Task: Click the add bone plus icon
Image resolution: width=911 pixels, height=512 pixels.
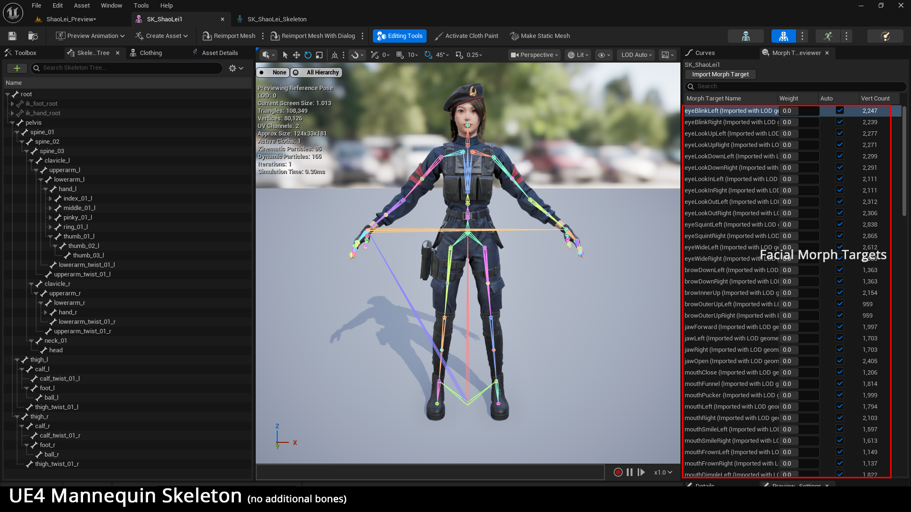Action: [17, 68]
